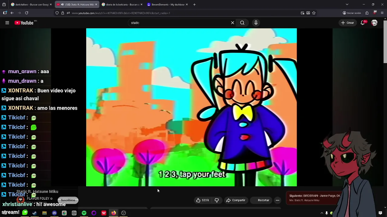Reload the current page
The height and width of the screenshot is (217, 387).
[27, 13]
